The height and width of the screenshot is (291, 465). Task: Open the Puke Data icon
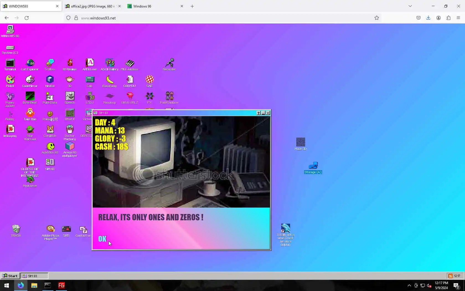(50, 98)
